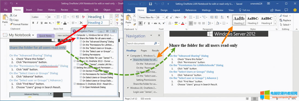This screenshot has height=101, width=299.
Task: Tick "On Section Properties Dialog" checkbox
Action: pyautogui.click(x=81, y=71)
